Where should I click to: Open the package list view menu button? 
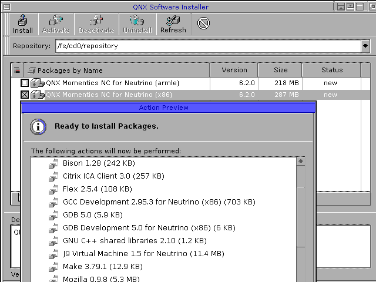tap(16, 70)
